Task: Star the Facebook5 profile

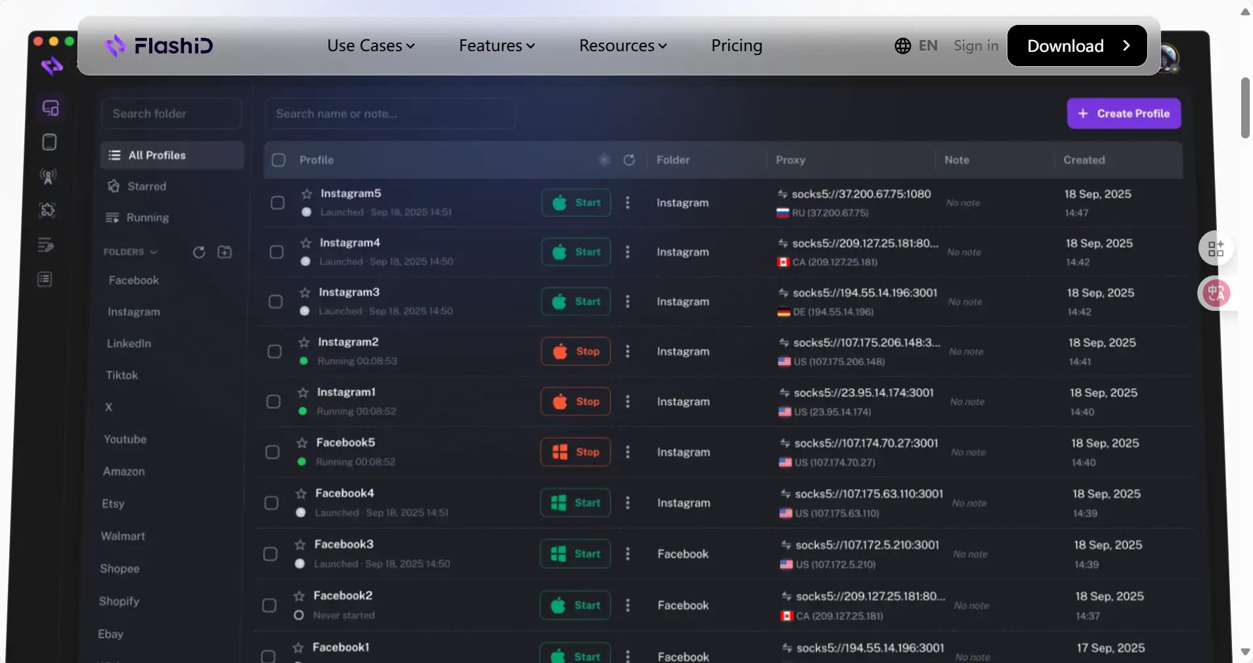Action: point(302,443)
